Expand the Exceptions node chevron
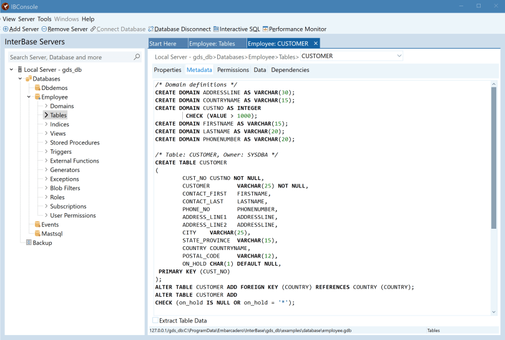 [46, 179]
